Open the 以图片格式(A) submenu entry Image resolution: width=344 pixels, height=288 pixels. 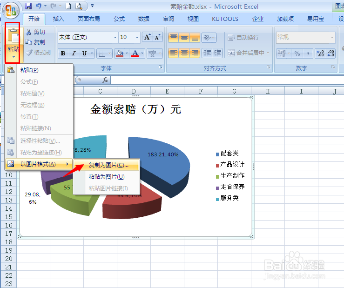point(39,164)
